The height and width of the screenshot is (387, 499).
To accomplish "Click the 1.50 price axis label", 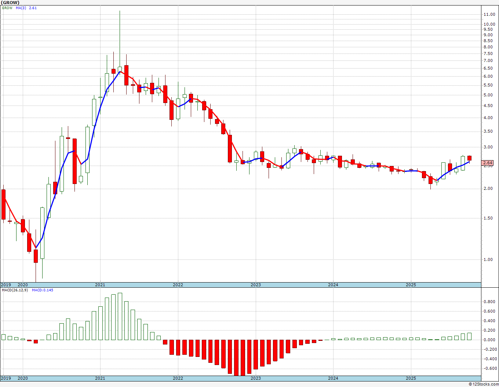I will pos(488,218).
